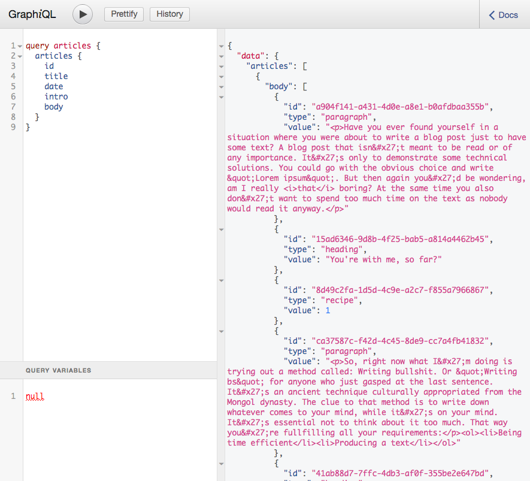Place cursor on the intro field in query

56,96
